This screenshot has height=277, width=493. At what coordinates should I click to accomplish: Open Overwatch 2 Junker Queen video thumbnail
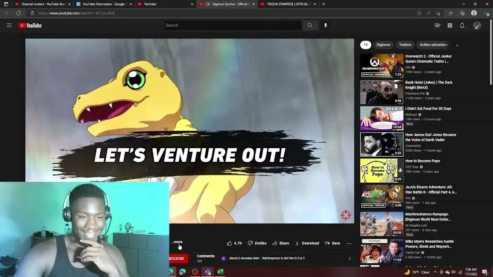point(382,66)
